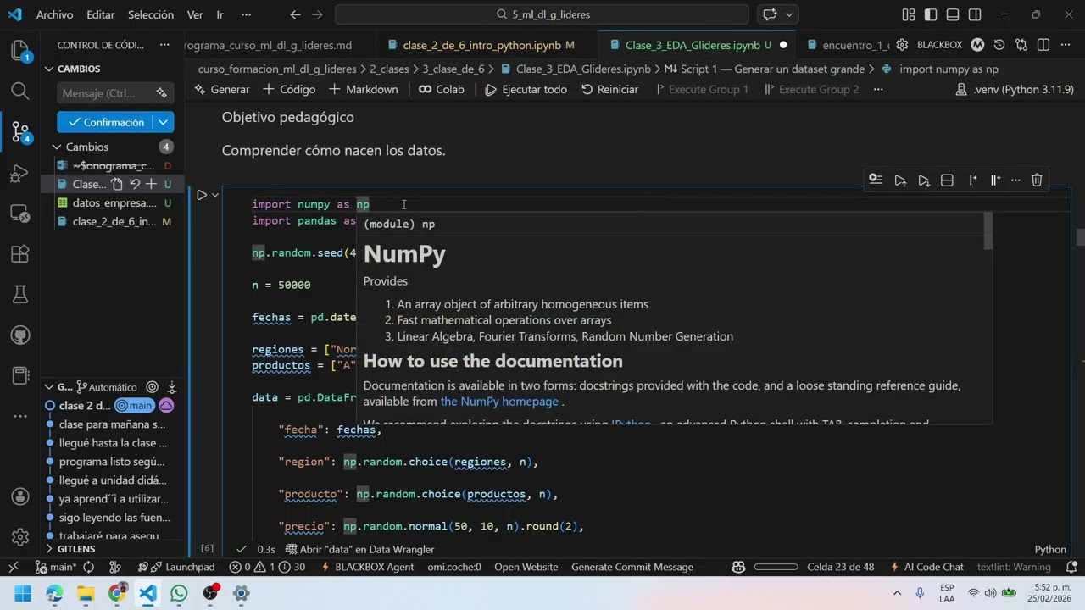Open more actions in notebook toolbar
The height and width of the screenshot is (610, 1085).
878,89
